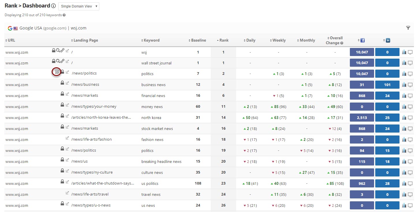Open external link icon in the money news row
The image size is (420, 212).
67,105
